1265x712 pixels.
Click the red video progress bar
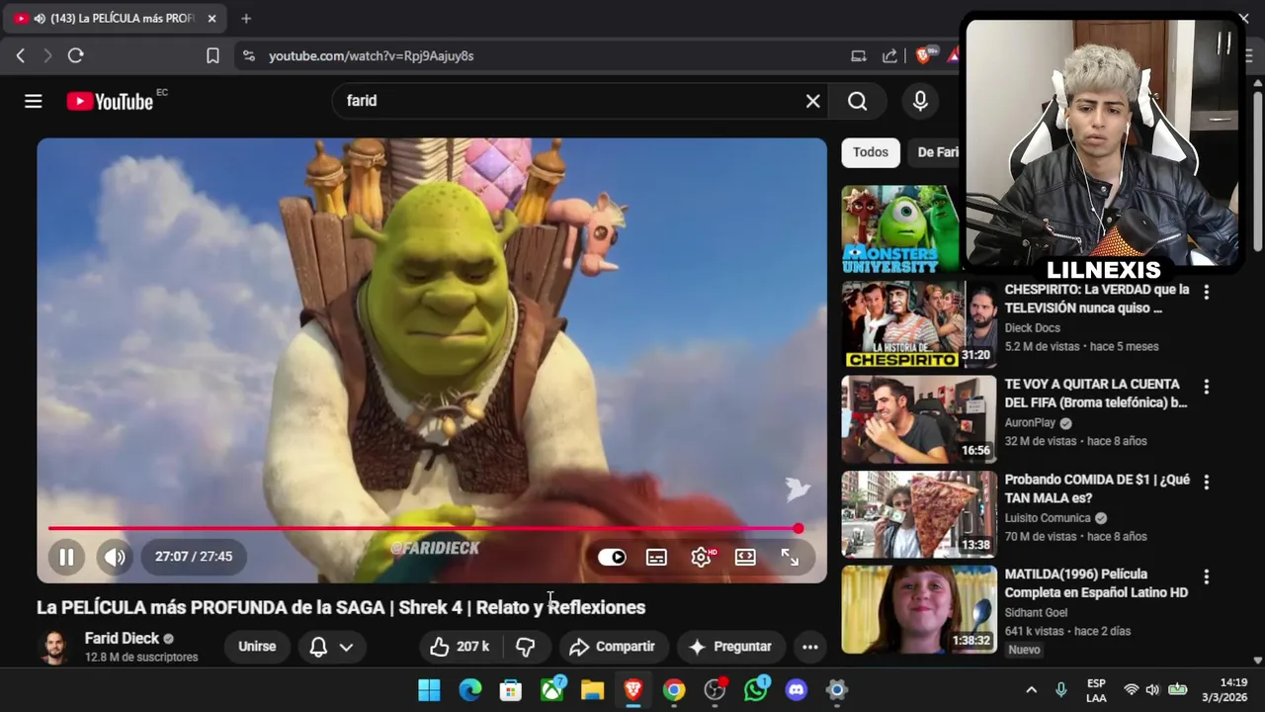point(423,529)
